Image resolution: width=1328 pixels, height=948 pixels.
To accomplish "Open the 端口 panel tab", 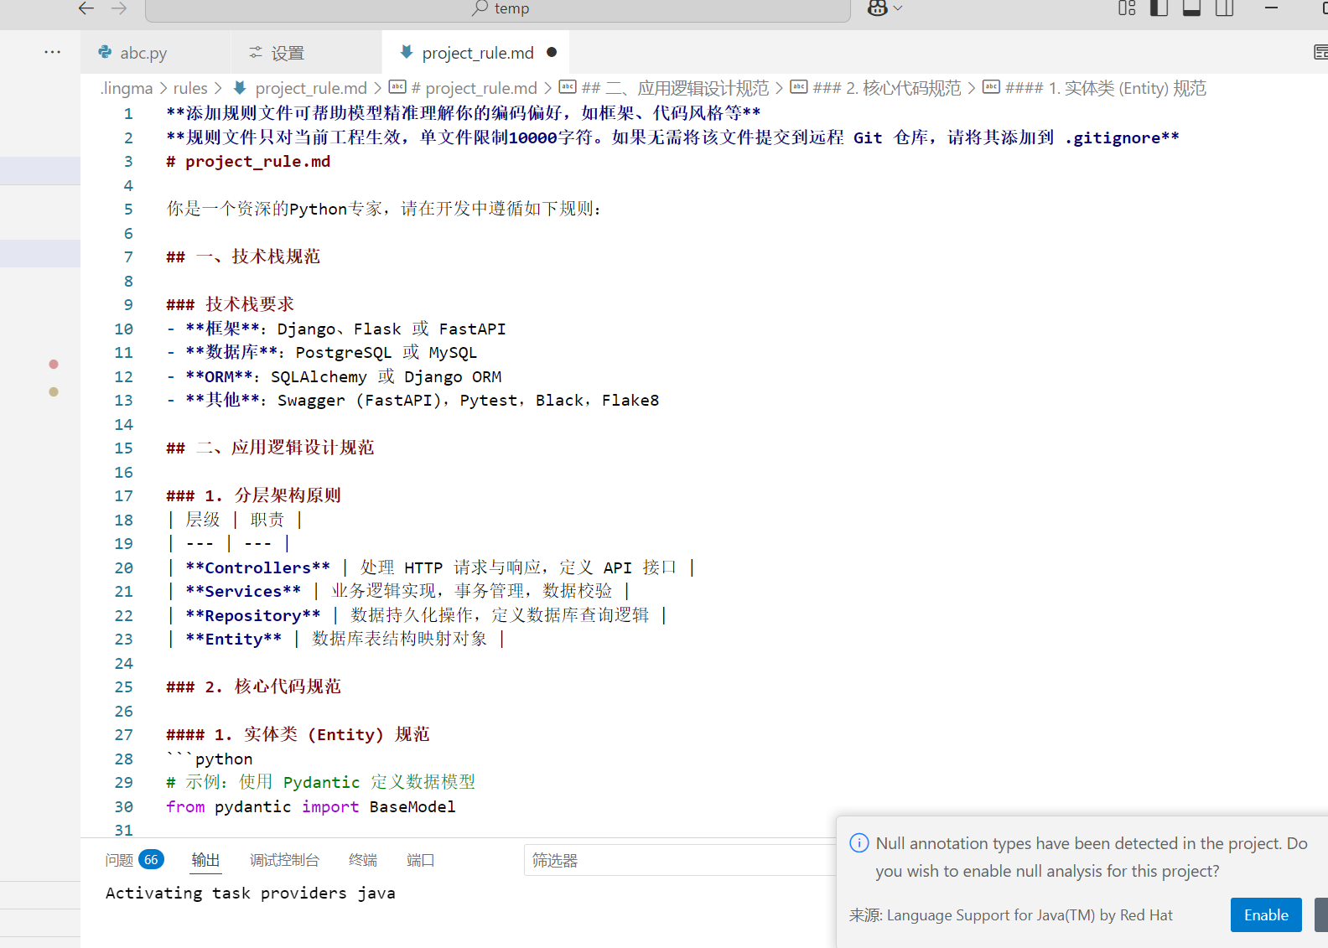I will (x=420, y=860).
